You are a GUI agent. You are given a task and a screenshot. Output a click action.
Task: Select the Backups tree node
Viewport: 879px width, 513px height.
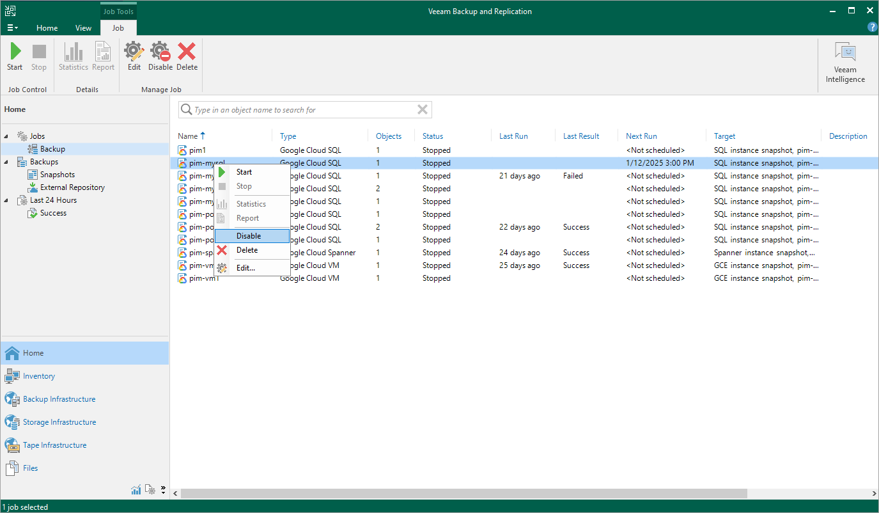44,162
